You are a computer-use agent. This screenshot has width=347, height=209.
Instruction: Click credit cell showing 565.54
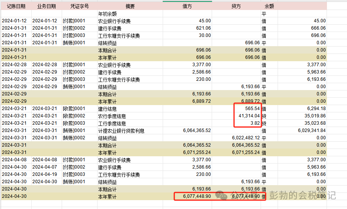[x=236, y=109]
